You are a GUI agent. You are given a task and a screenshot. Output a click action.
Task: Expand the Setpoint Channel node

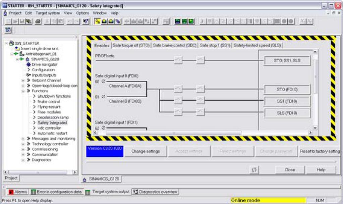coord(23,80)
